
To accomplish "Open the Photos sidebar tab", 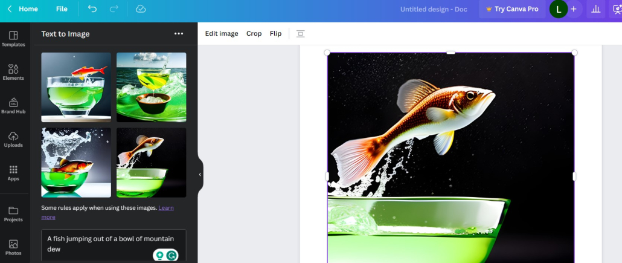I will pos(13,247).
